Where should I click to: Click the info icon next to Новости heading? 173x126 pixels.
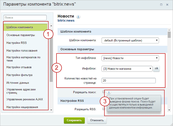78,17
